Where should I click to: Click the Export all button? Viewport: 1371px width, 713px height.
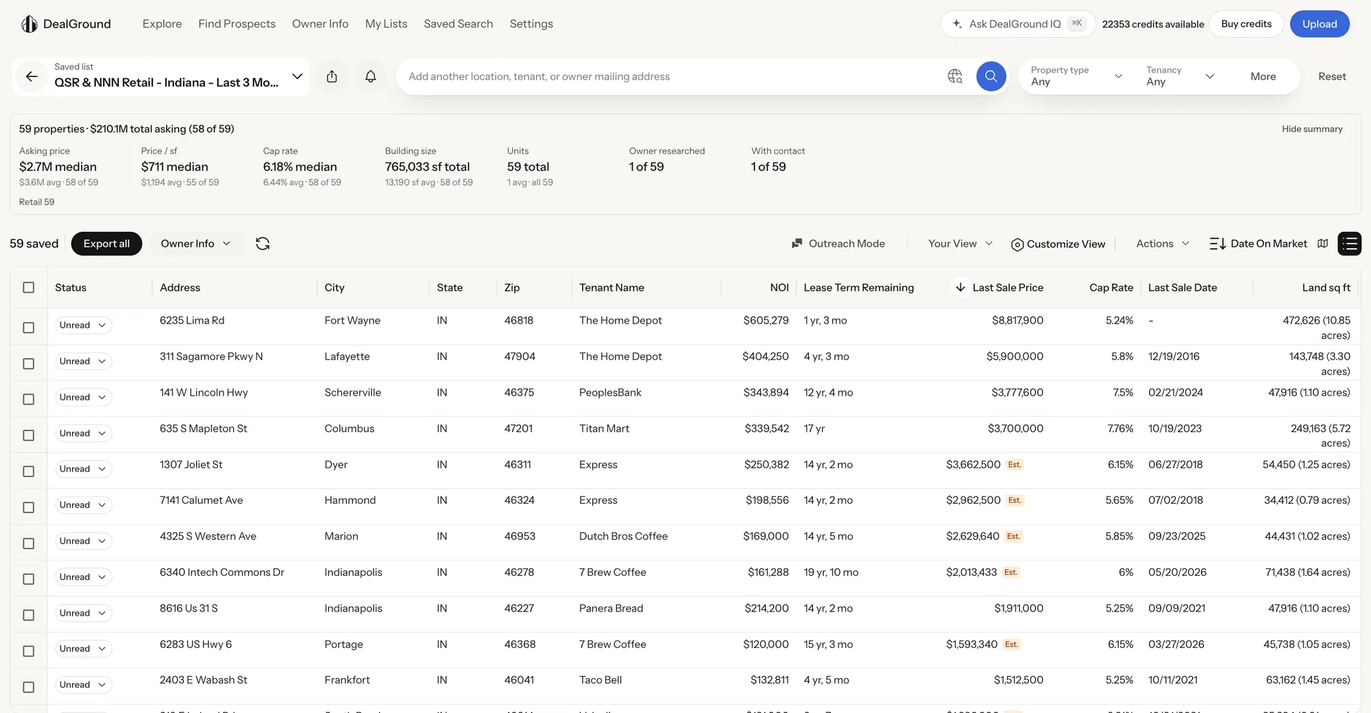click(x=106, y=243)
